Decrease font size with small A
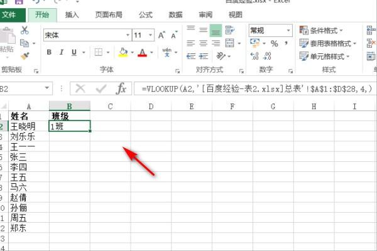Viewport: 377px width, 251px height. tap(174, 35)
